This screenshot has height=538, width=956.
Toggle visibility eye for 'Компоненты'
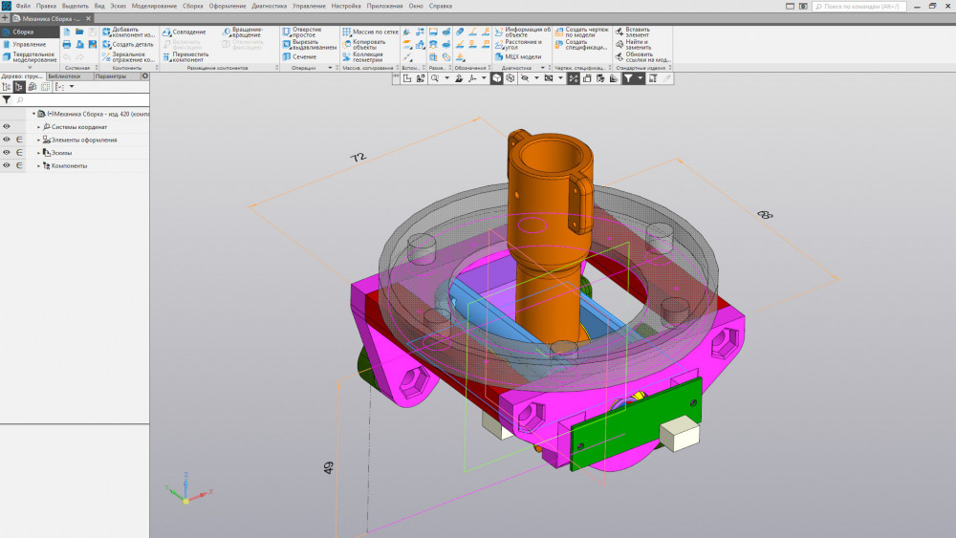[7, 166]
